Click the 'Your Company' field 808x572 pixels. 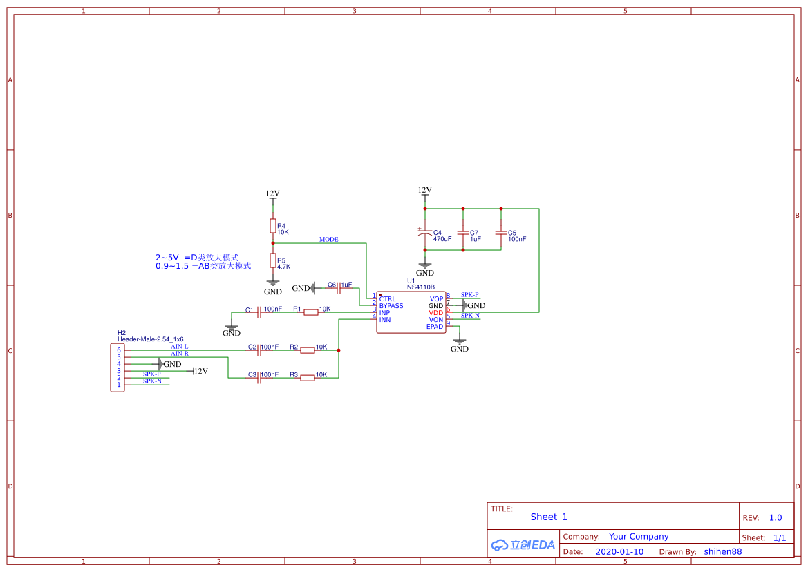639,537
